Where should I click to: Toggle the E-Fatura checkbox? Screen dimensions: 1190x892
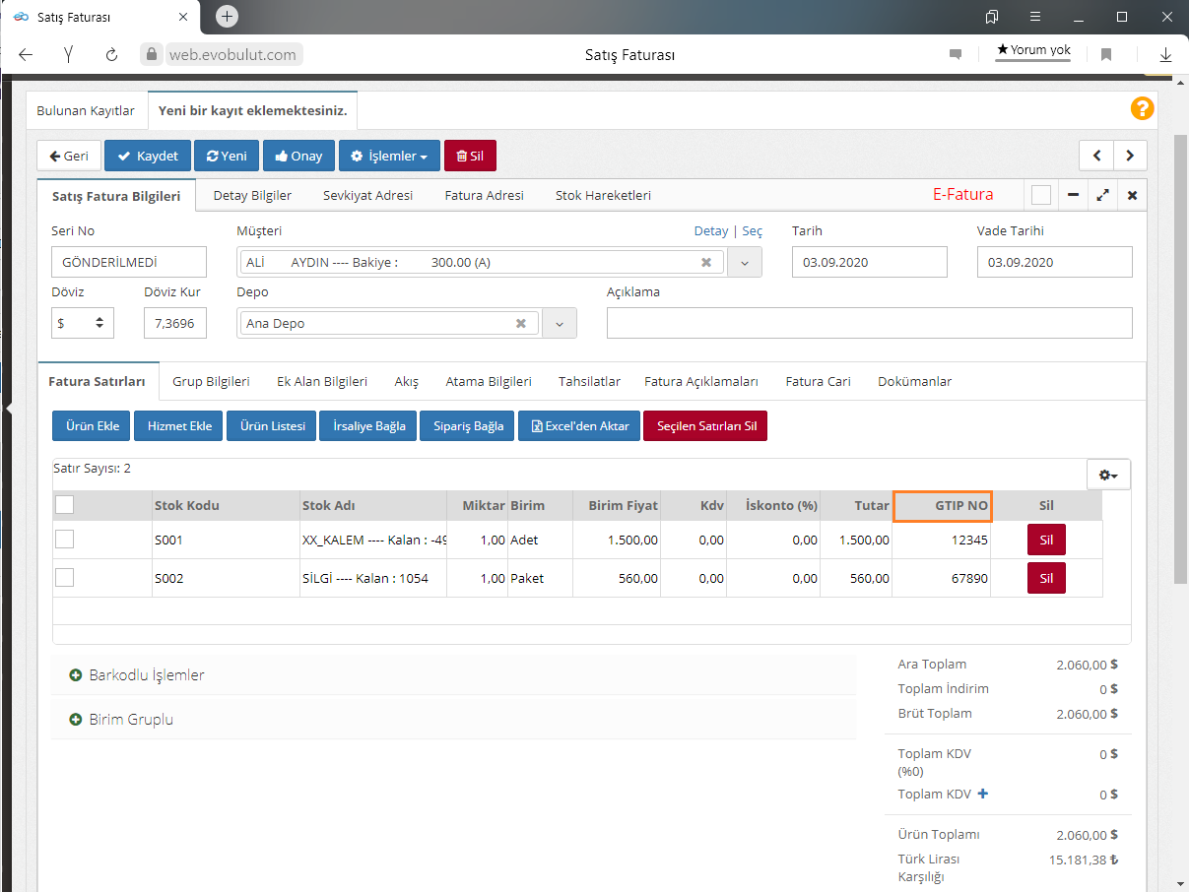(1041, 195)
